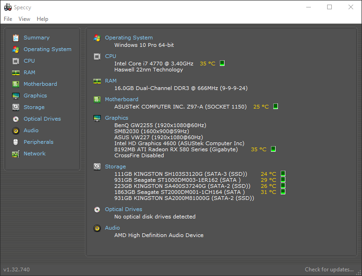This screenshot has width=362, height=276.
Task: Click the Motherboard heading link in summary
Action: [122, 99]
